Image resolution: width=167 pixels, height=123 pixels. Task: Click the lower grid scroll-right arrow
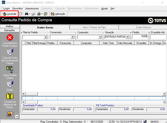point(164,102)
